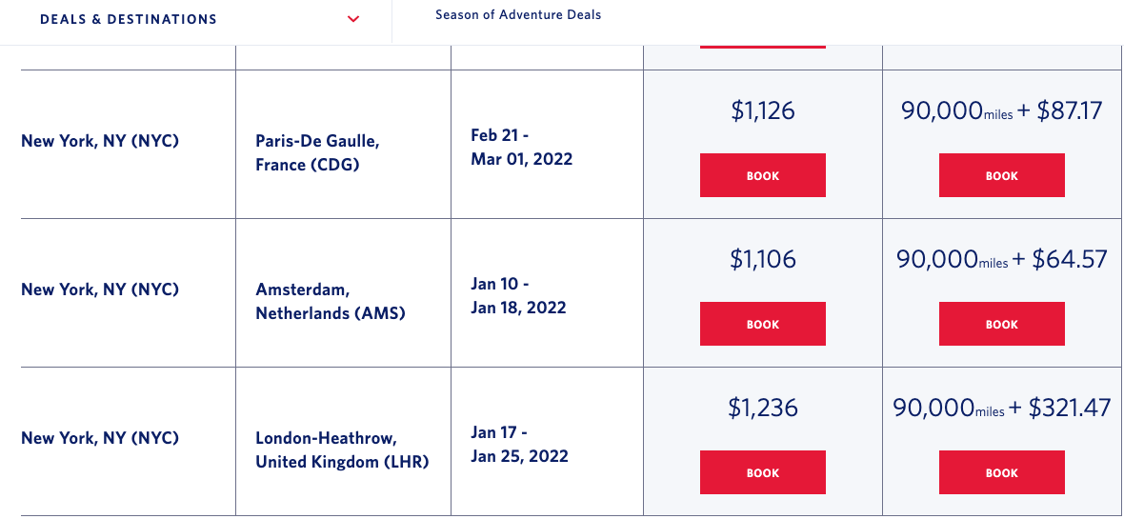Select Paris-De Gaulle, France (CDG) destination cell
Screen dimensions: 1124x519
317,152
